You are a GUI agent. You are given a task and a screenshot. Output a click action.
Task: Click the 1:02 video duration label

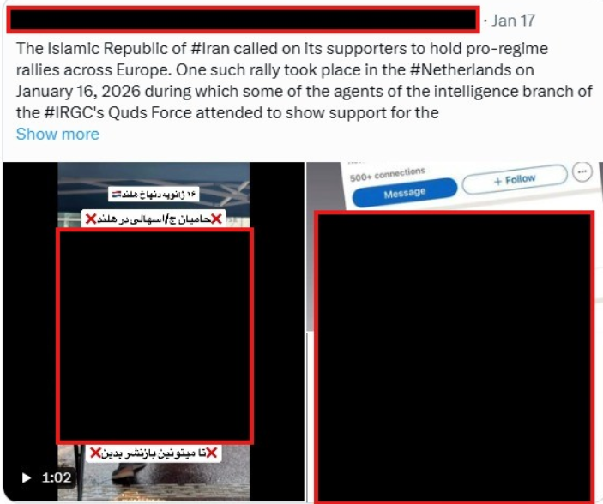click(x=57, y=478)
